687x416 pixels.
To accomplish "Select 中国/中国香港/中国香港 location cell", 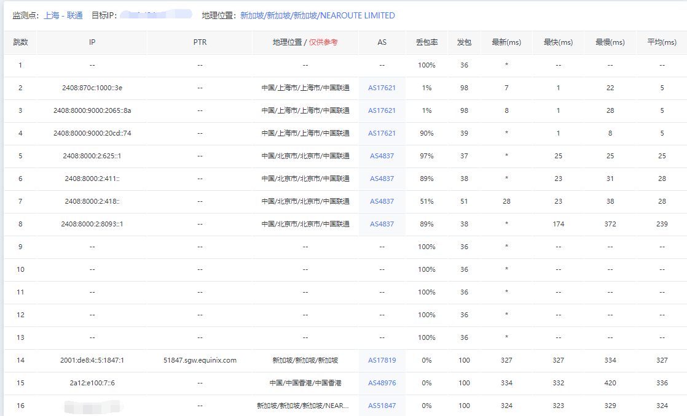I will coord(305,383).
